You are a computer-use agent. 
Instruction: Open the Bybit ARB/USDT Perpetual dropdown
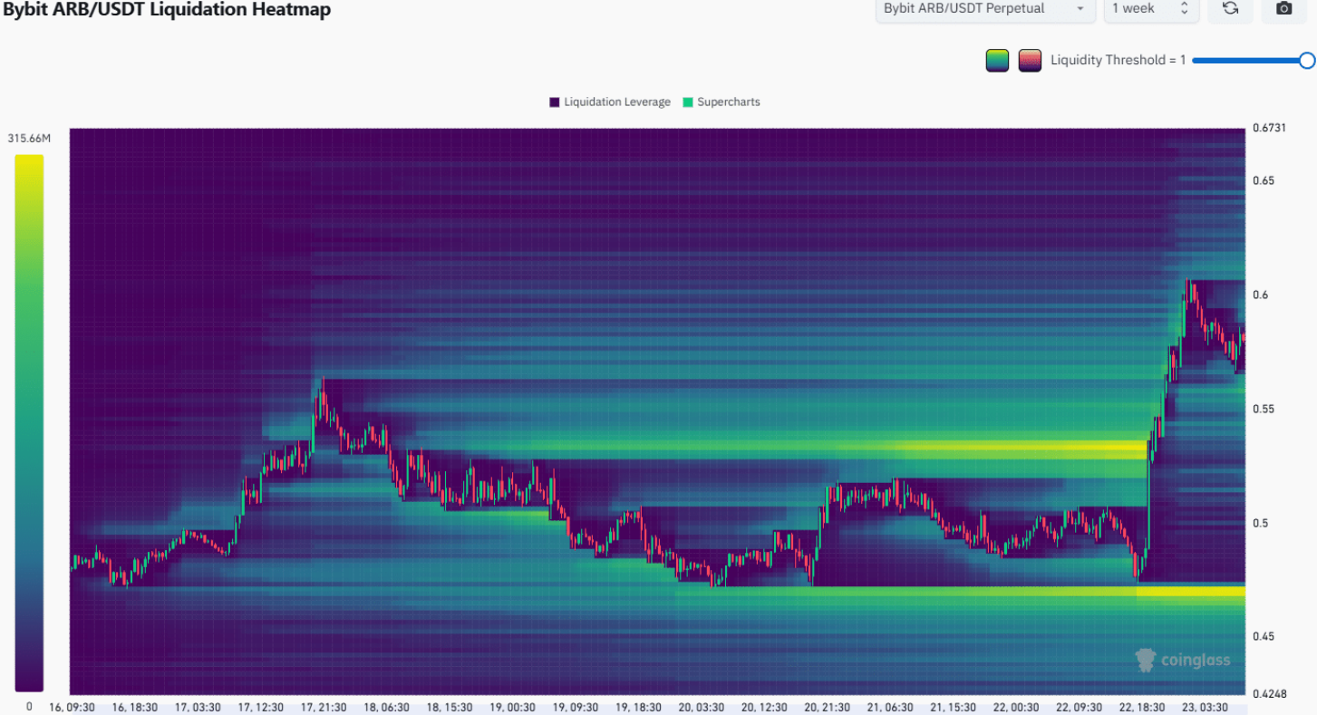pyautogui.click(x=984, y=8)
